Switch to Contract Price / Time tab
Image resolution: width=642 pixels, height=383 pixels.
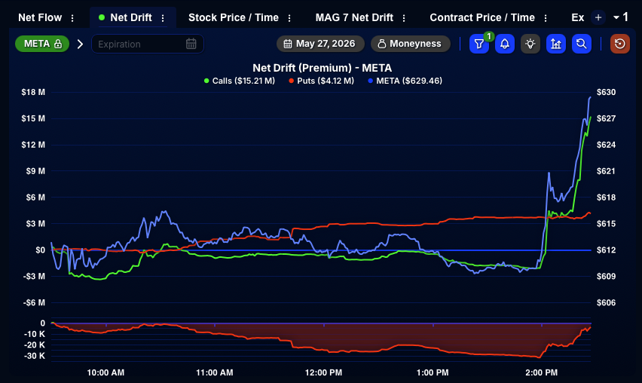click(x=482, y=17)
